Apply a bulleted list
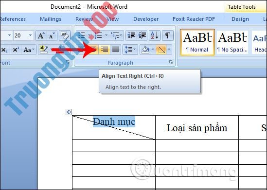 tap(81, 35)
